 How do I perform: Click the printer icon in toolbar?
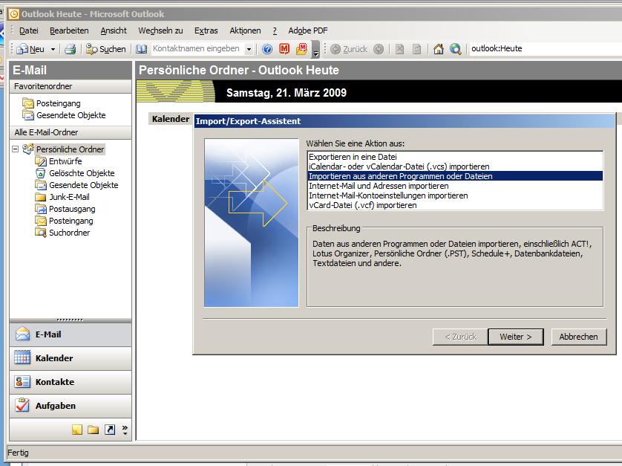[x=71, y=49]
